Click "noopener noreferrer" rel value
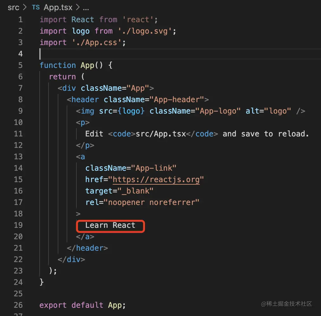The height and width of the screenshot is (316, 321). click(151, 202)
